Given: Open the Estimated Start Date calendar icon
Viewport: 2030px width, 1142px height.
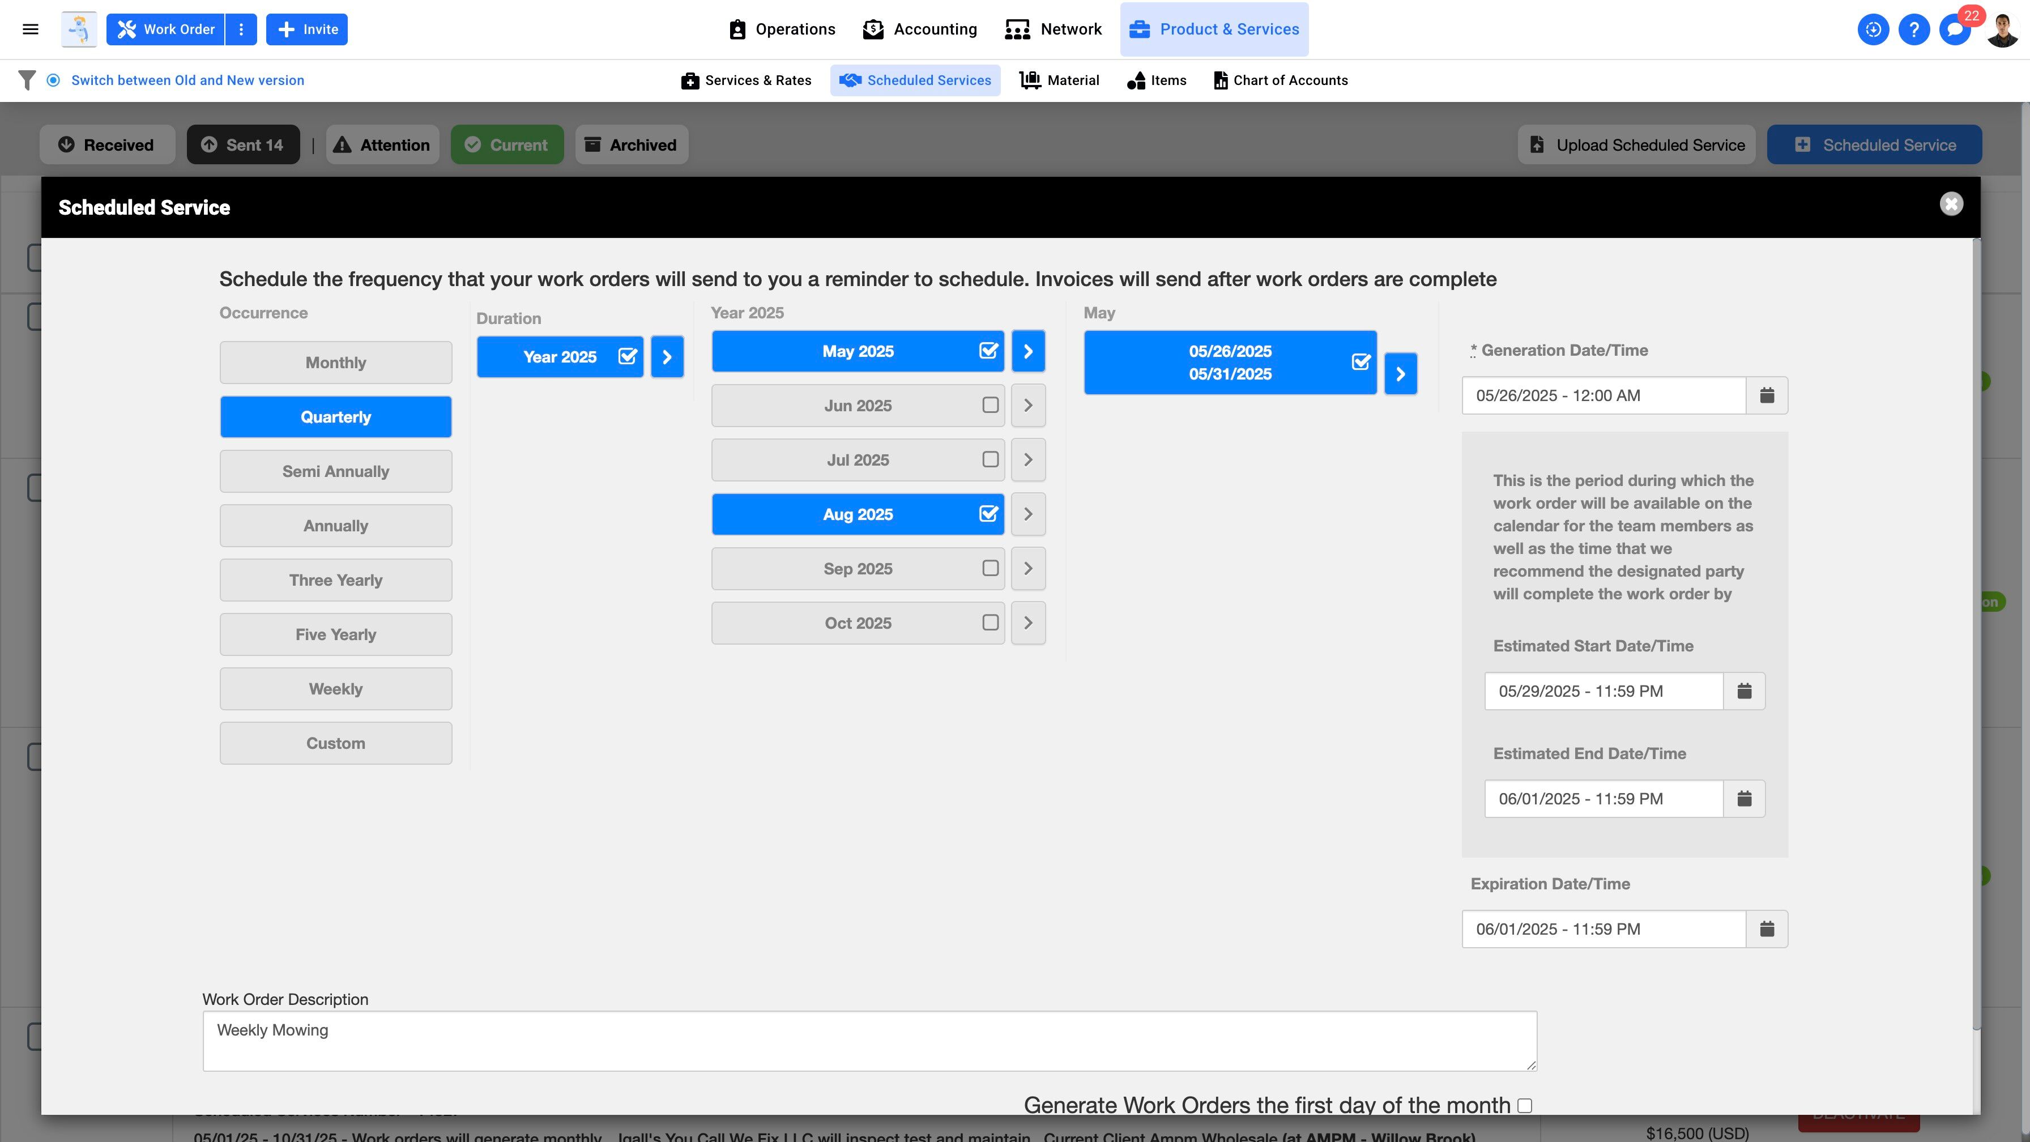Looking at the screenshot, I should coord(1744,691).
